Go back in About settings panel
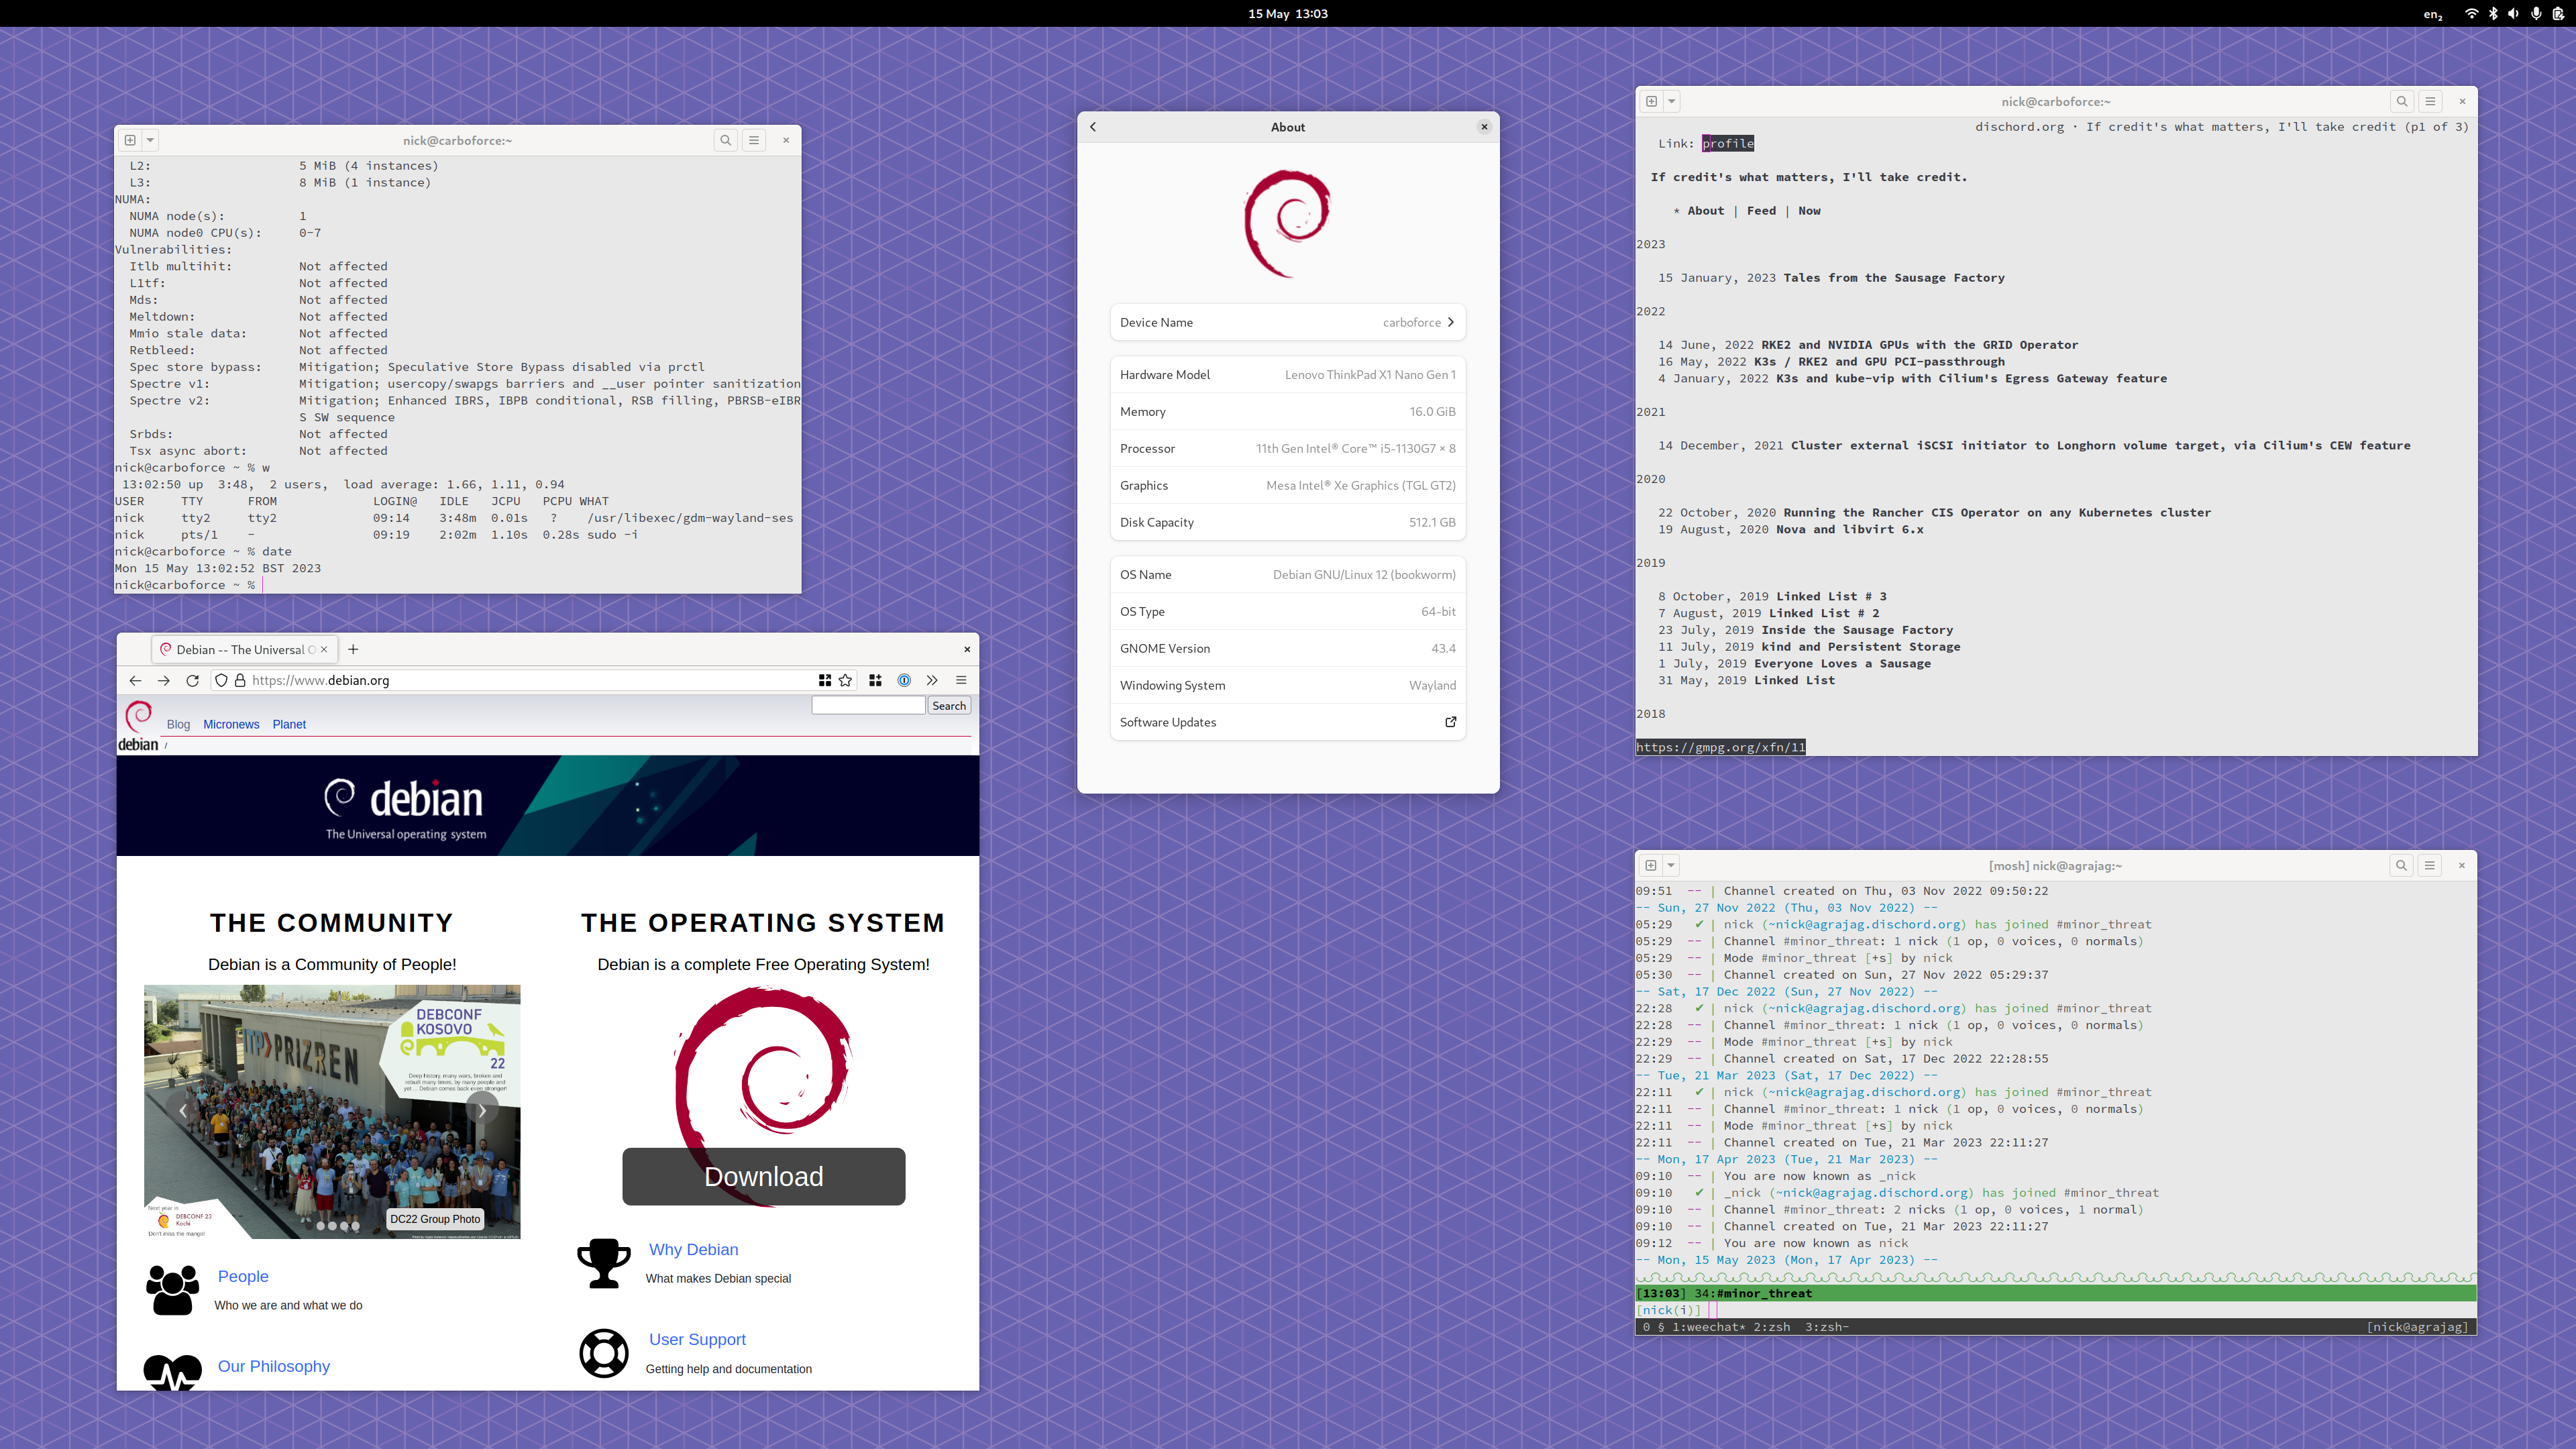Viewport: 2576px width, 1449px height. [x=1093, y=127]
